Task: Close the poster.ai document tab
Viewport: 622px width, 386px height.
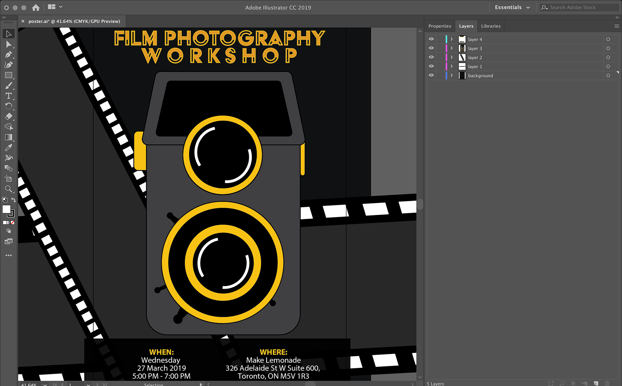Action: coord(23,21)
